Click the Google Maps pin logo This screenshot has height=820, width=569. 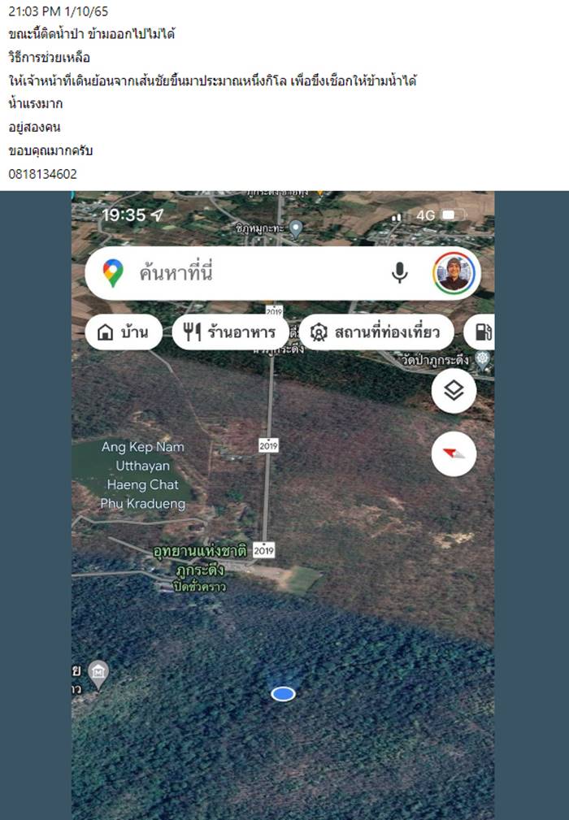tap(113, 273)
